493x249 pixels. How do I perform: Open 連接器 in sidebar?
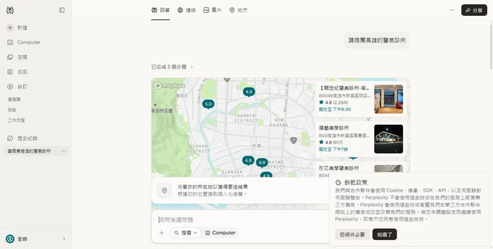(x=14, y=99)
